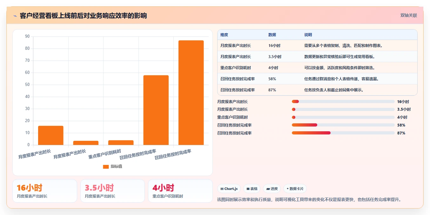Click the description 任务按负责人和截止时间集中展示。
The image size is (430, 215).
pos(334,90)
